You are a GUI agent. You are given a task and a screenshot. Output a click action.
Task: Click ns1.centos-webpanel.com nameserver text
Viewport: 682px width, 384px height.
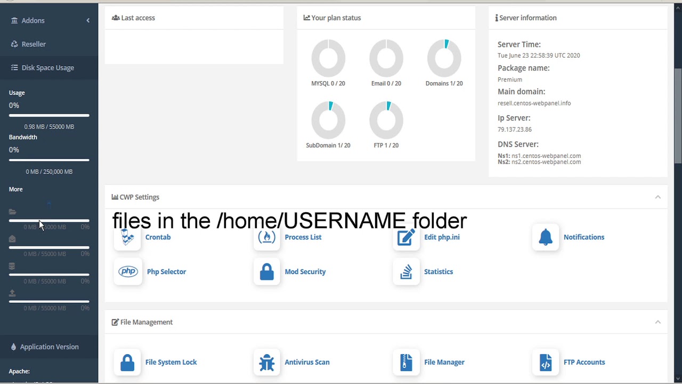click(x=546, y=156)
